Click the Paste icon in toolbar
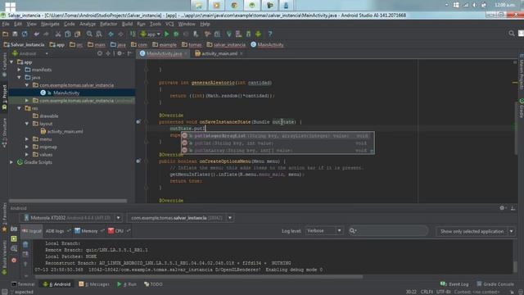Image resolution: width=524 pixels, height=295 pixels. (x=78, y=34)
